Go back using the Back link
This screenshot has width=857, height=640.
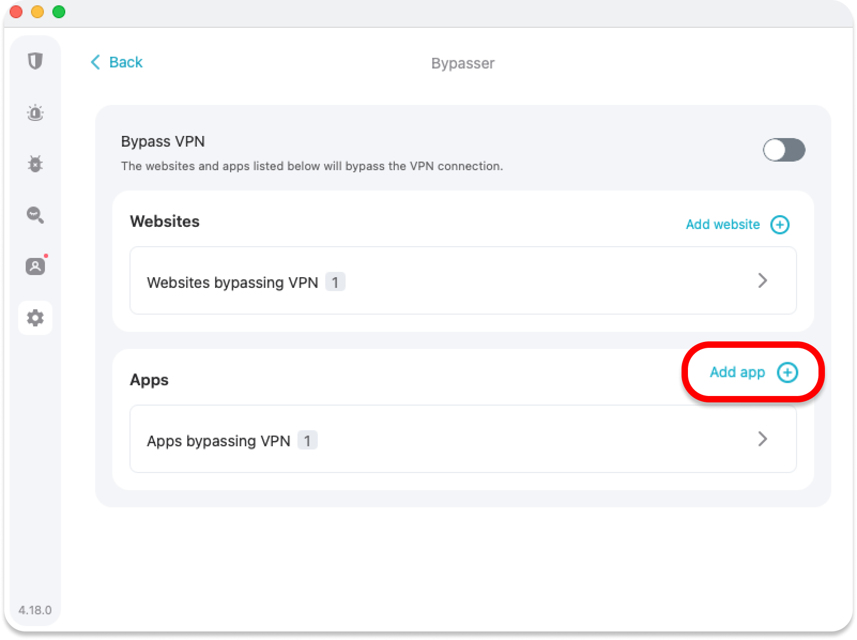[126, 63]
